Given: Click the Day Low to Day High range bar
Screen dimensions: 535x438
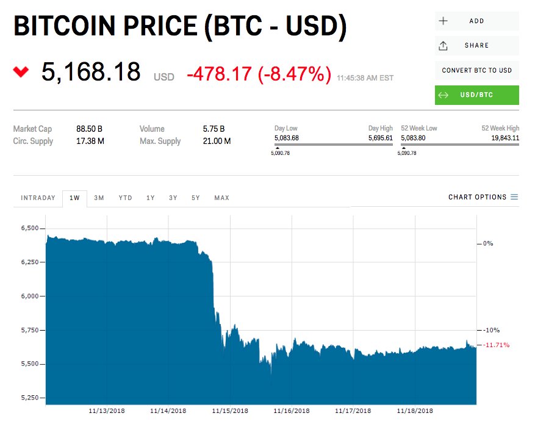Looking at the screenshot, I should tap(334, 145).
